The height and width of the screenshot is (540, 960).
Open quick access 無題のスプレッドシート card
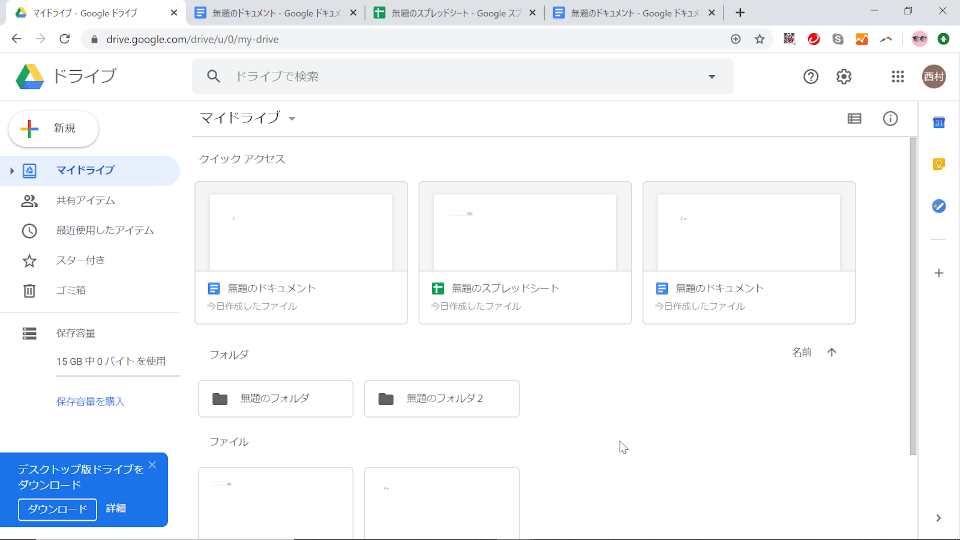(x=525, y=253)
